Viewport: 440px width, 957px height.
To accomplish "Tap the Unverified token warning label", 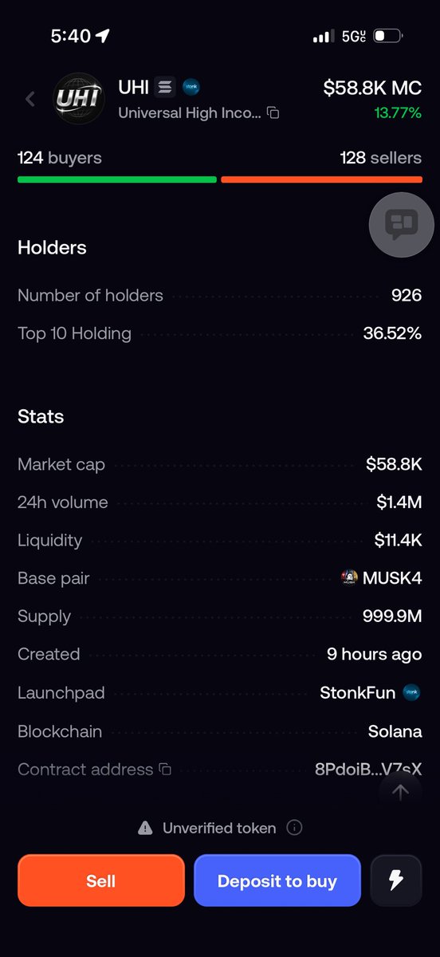I will [x=219, y=828].
